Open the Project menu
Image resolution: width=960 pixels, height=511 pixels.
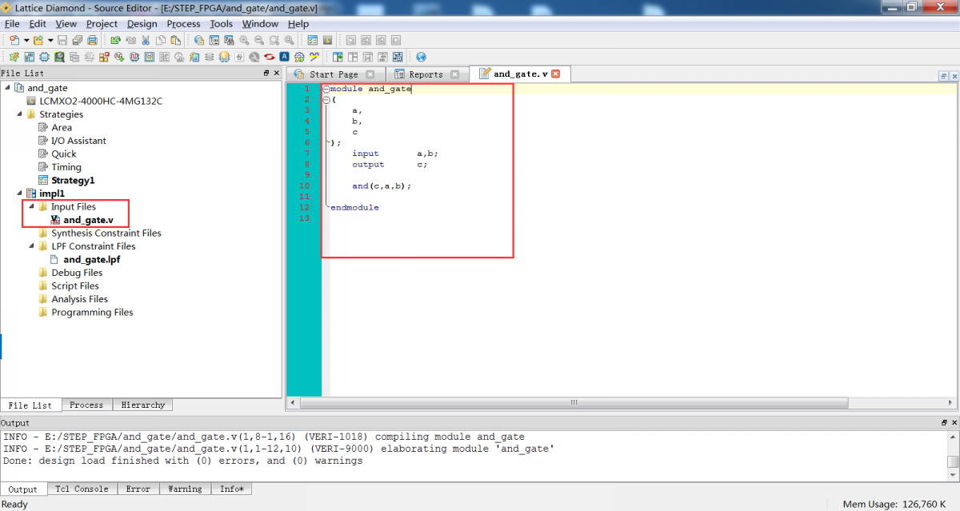[x=102, y=24]
